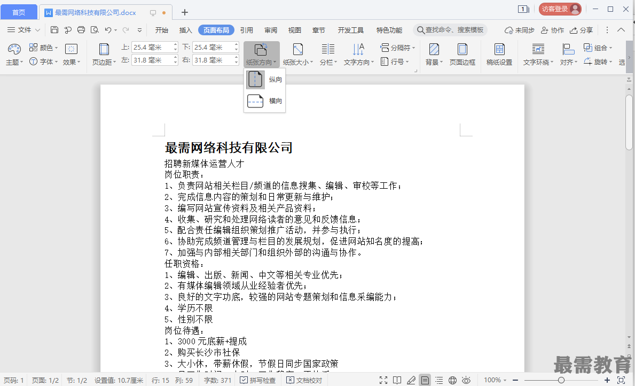Click the zoom out minus button

coord(515,380)
